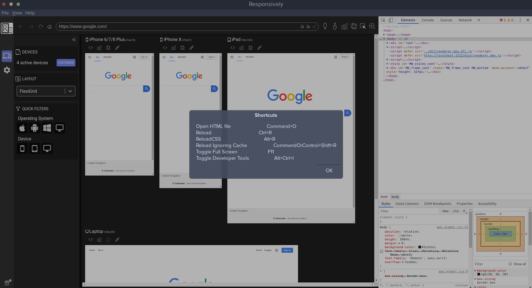Take screenshot of all devices camera icon
Viewport: 532px width, 288px height.
tap(344, 26)
